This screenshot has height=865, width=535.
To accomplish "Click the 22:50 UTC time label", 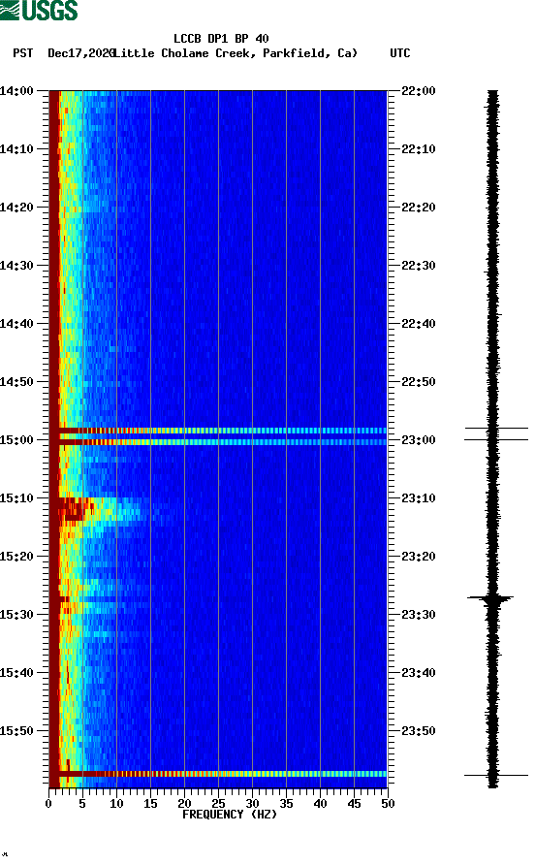I will [x=418, y=382].
